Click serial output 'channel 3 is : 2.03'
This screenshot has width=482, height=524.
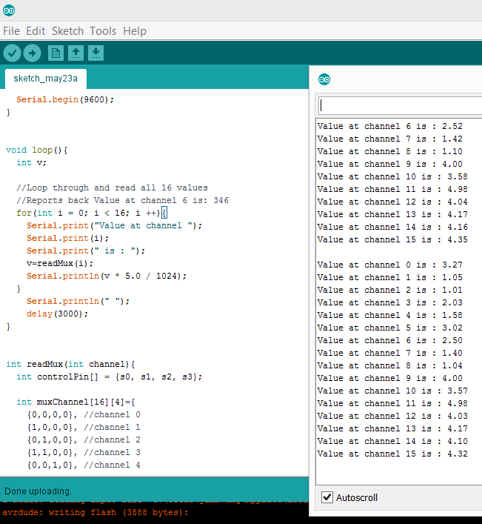point(413,303)
